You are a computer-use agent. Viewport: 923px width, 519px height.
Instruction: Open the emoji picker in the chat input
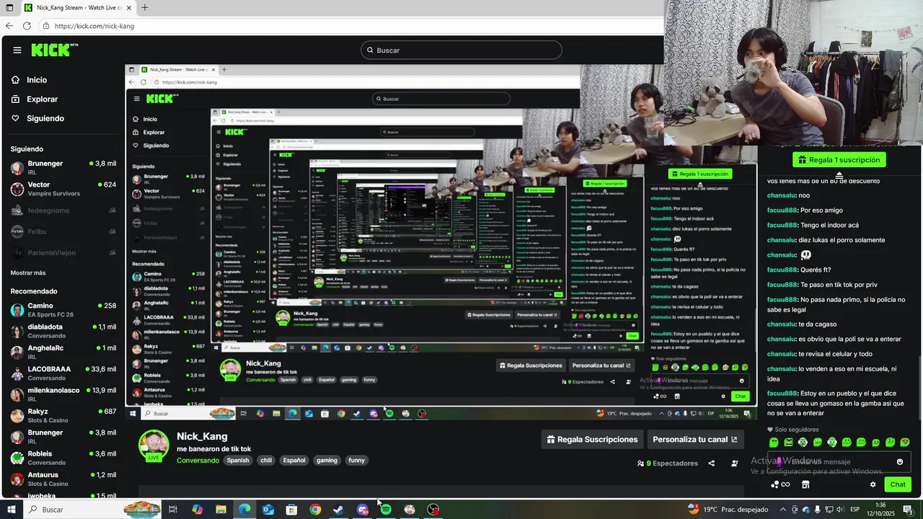(x=900, y=462)
